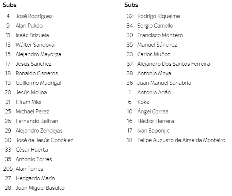Click Wálter Sandoval in the subs list
Image resolution: width=232 pixels, height=196 pixels.
coord(35,45)
